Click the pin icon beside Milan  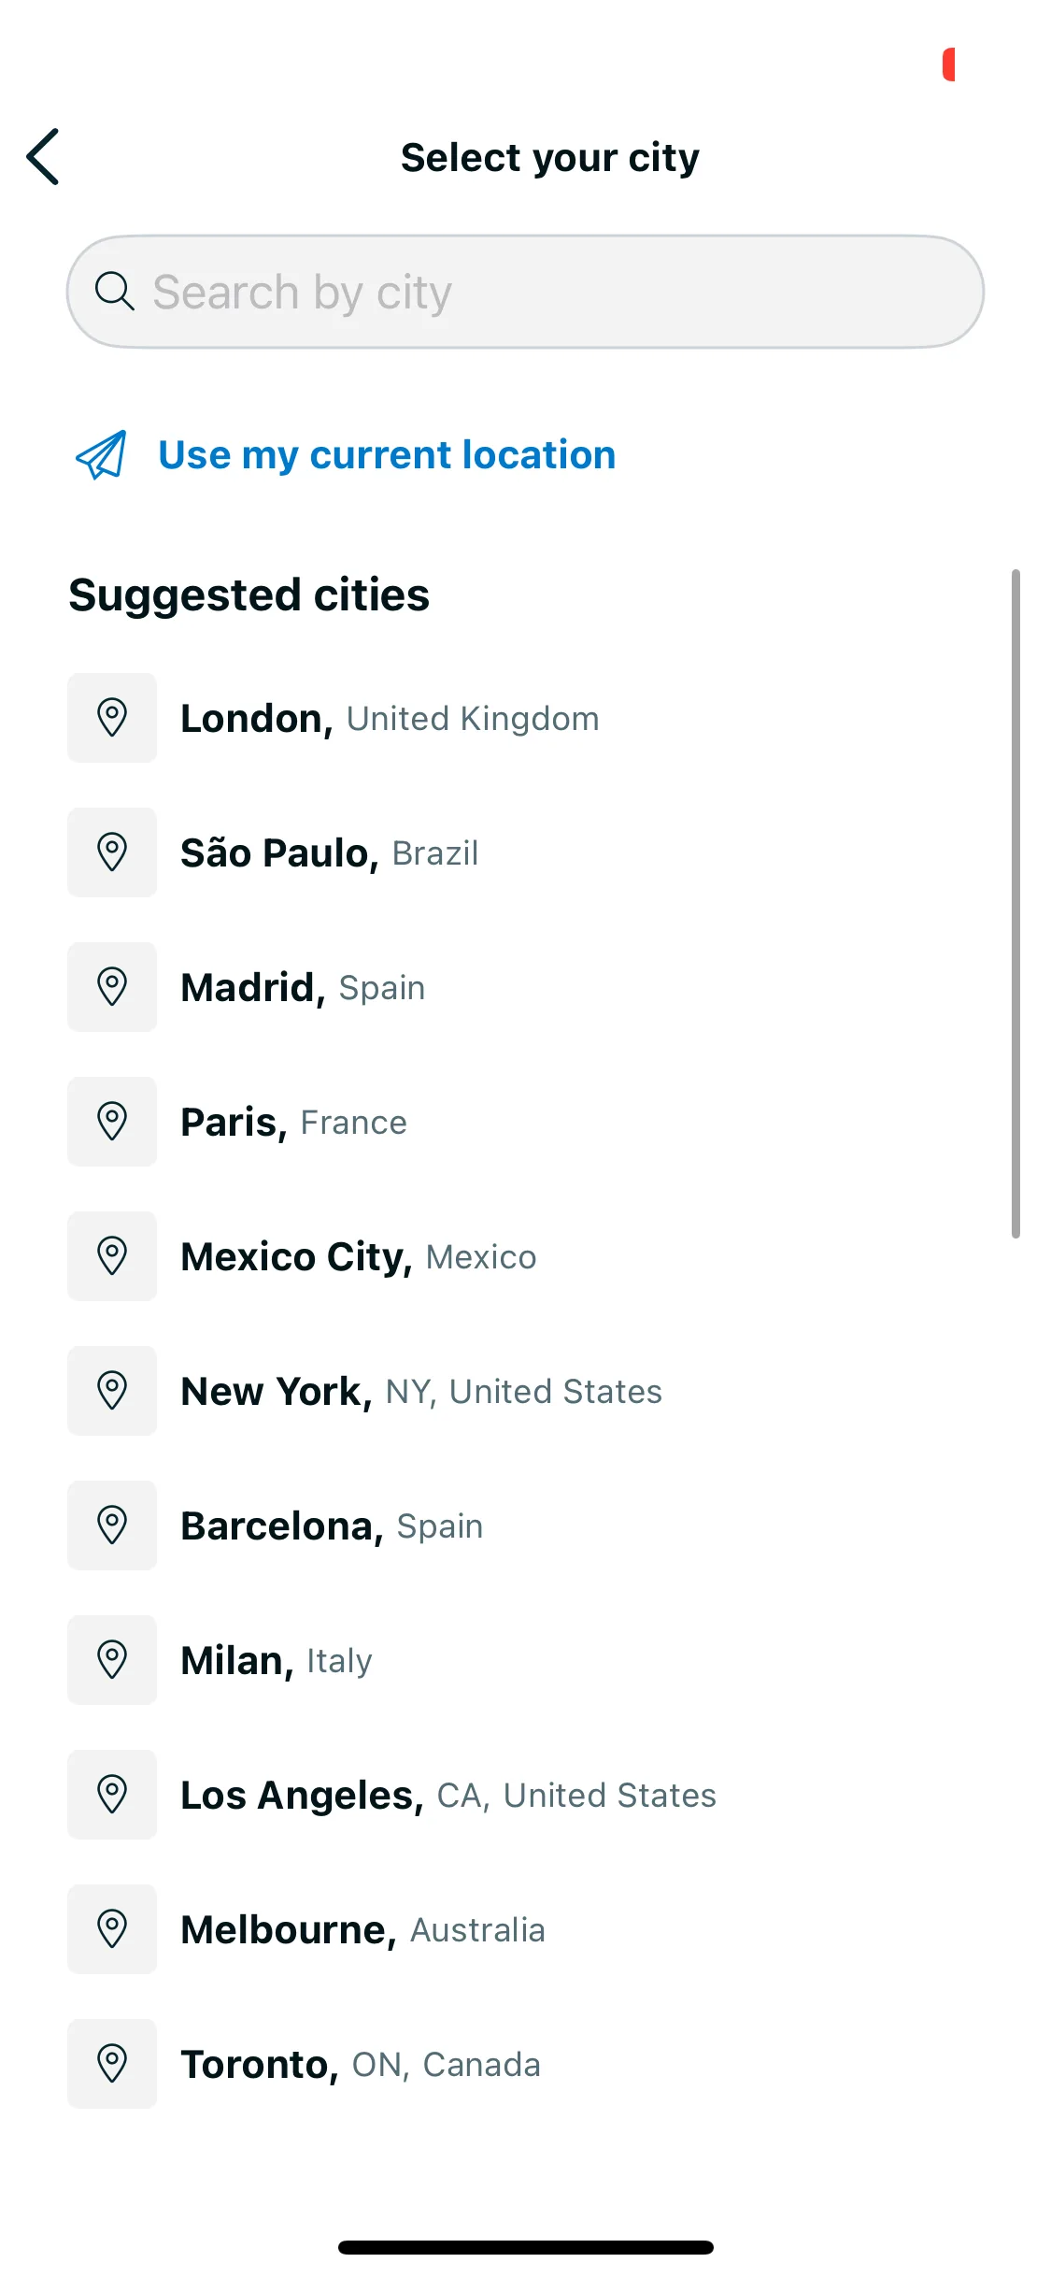(x=112, y=1660)
